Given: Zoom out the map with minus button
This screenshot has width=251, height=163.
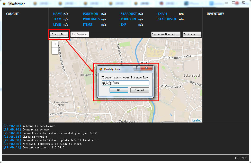Looking at the screenshot, I should coord(55,51).
